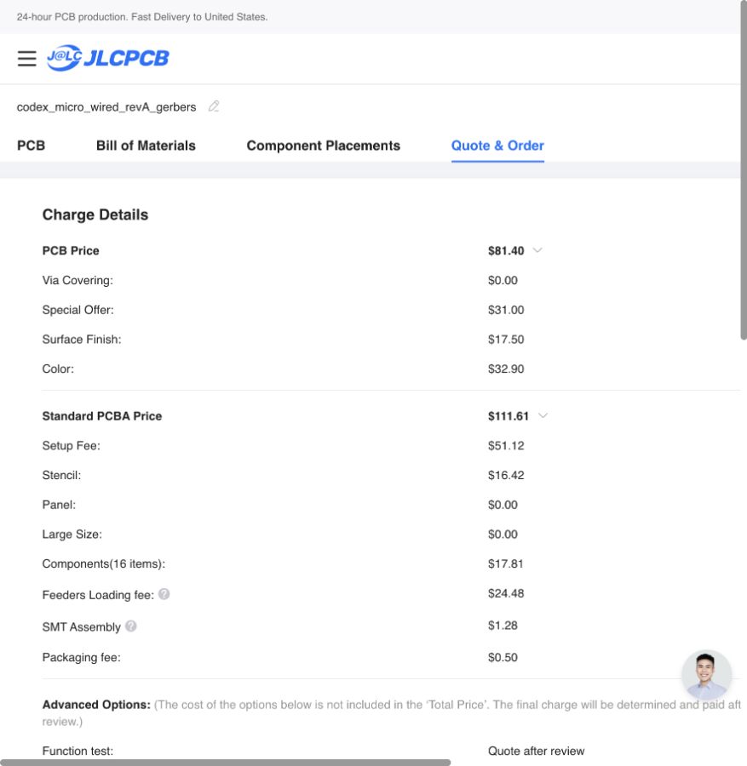Screen dimensions: 747x766
Task: Click the Function test 'Quote after review' text
Action: coord(537,751)
